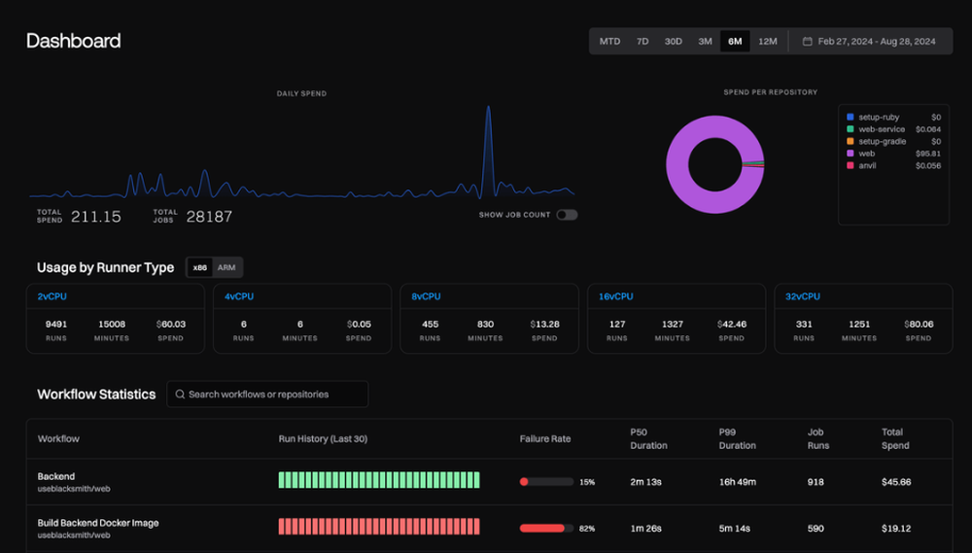Viewport: 972px width, 553px height.
Task: Open the 2vCPU runner link
Action: click(x=52, y=296)
